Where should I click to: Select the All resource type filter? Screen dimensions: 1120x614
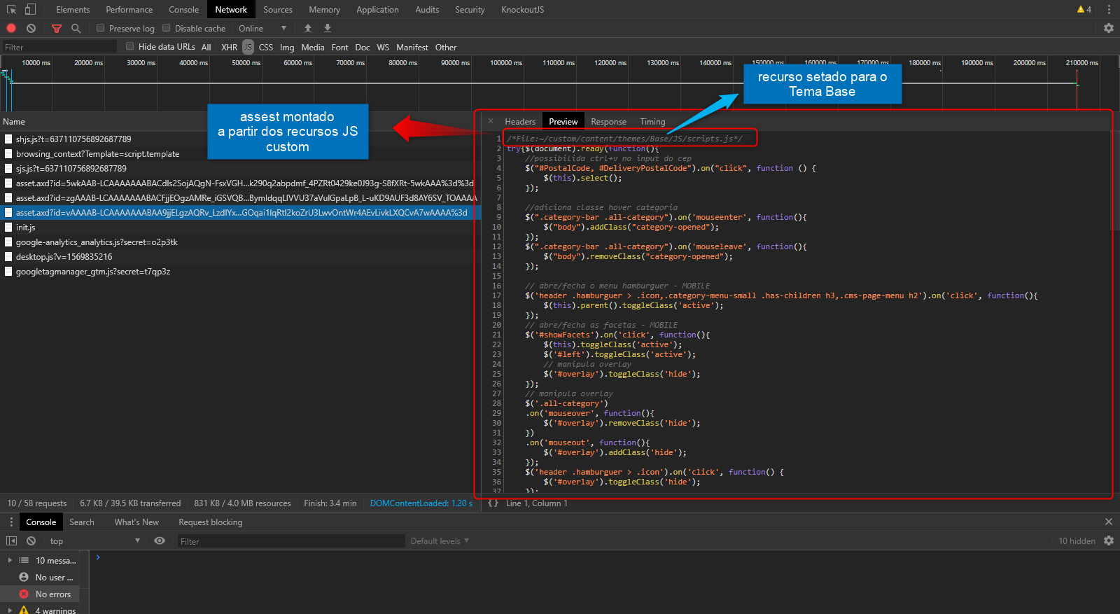(206, 47)
